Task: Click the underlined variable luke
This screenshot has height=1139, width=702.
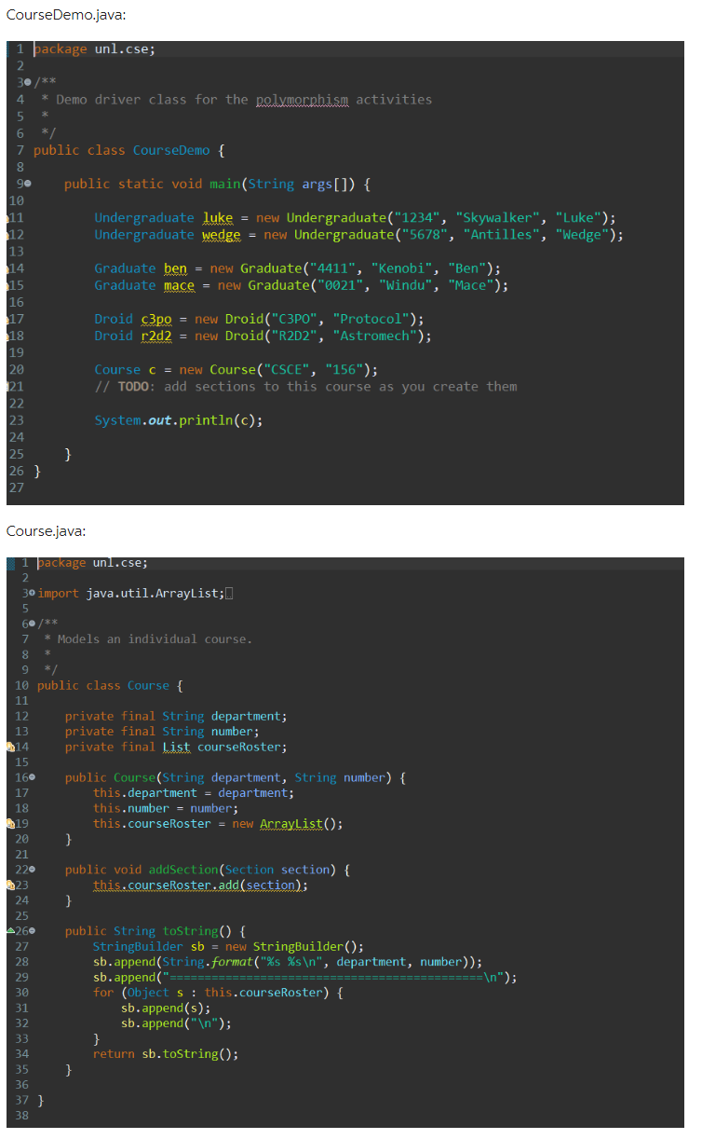Action: tap(218, 218)
